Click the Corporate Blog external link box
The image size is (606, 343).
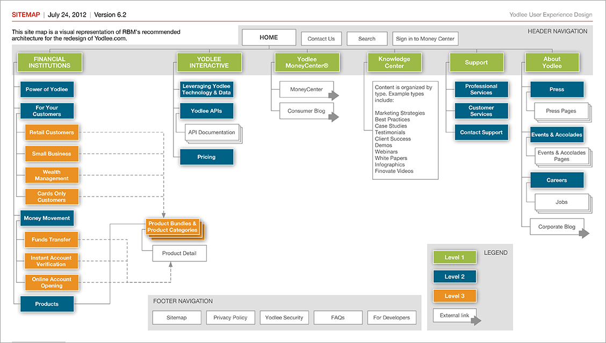(x=557, y=227)
